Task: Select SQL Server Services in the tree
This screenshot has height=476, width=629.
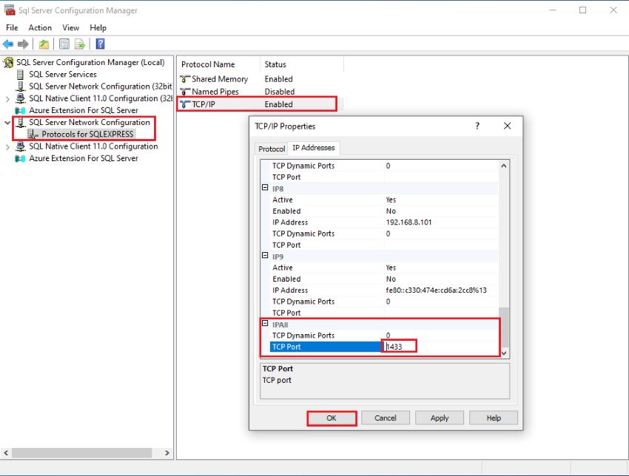Action: pos(63,75)
